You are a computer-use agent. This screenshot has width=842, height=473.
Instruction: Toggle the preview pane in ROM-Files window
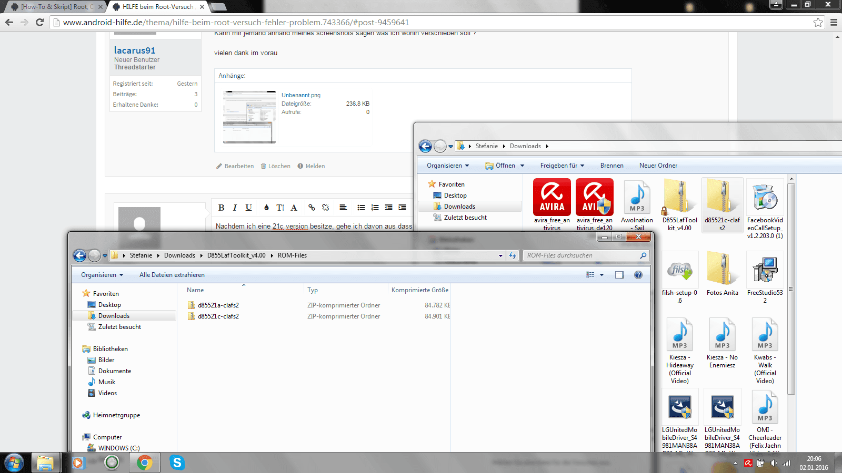(x=619, y=275)
